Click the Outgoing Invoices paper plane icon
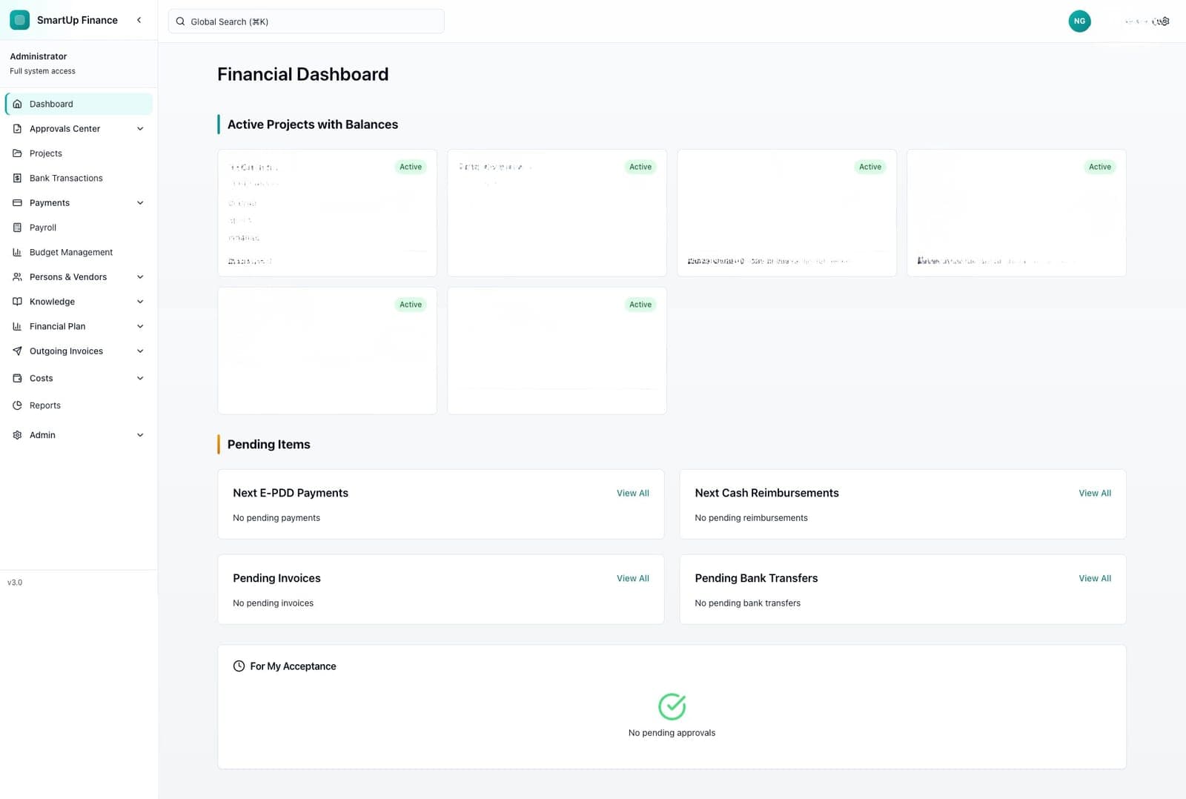The width and height of the screenshot is (1186, 799). tap(17, 351)
